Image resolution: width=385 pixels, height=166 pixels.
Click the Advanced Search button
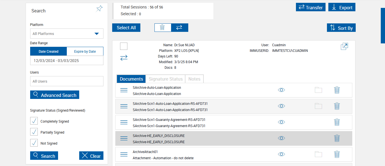[55, 95]
